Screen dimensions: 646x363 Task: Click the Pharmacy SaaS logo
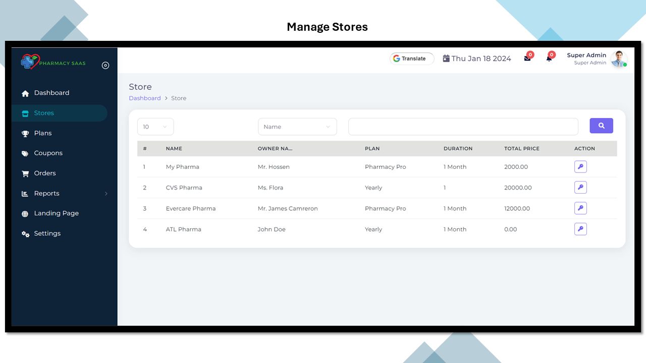click(x=53, y=63)
